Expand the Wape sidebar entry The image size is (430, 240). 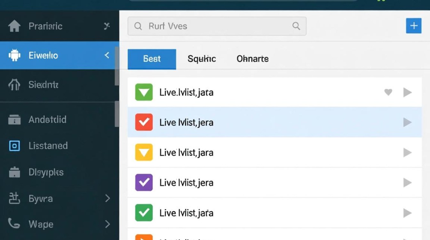(107, 224)
